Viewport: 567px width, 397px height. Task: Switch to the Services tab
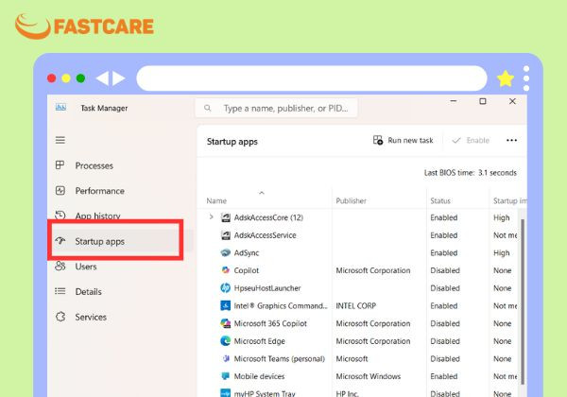(91, 317)
